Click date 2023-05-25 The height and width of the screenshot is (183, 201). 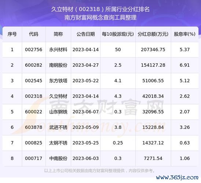[x=85, y=143]
